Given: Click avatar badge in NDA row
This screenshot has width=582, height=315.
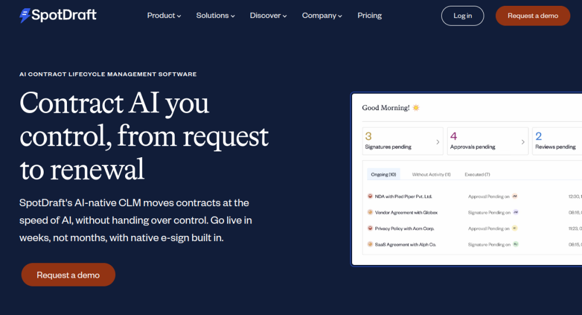Looking at the screenshot, I should pos(515,196).
